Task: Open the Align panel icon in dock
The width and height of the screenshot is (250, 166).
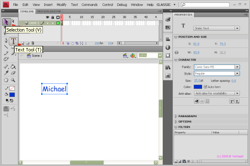Action: point(168,39)
